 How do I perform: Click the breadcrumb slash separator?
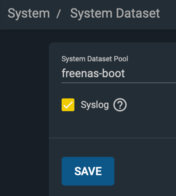58,14
